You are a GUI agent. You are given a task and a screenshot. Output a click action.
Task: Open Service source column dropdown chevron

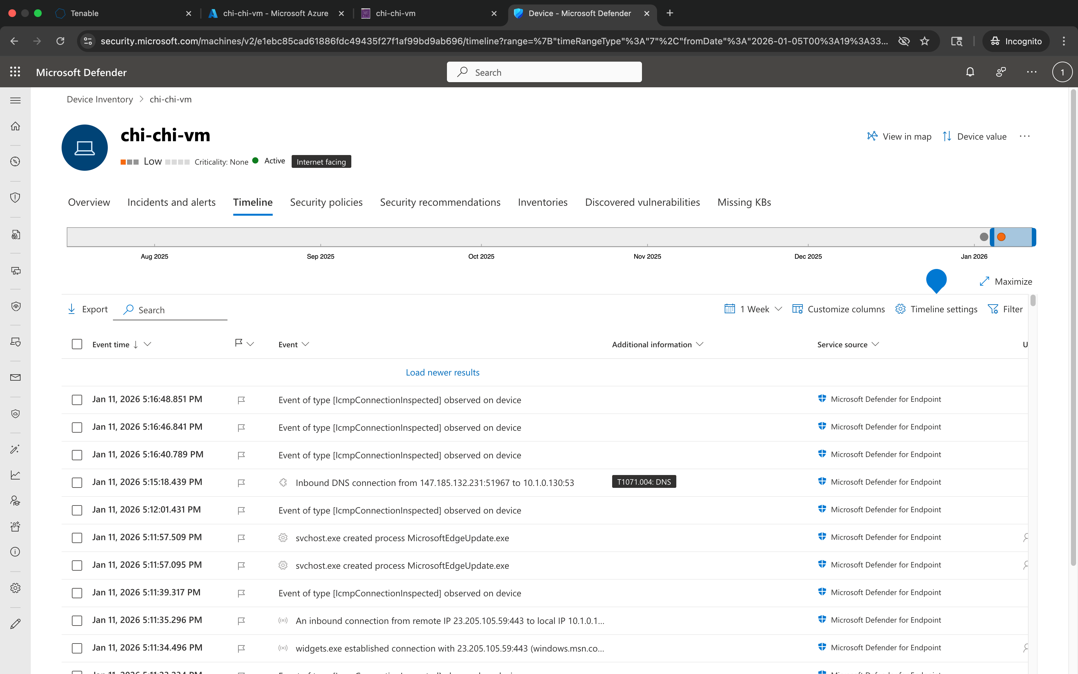pos(875,344)
